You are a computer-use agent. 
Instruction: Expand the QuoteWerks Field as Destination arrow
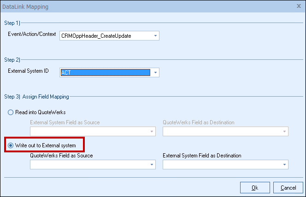click(x=284, y=132)
